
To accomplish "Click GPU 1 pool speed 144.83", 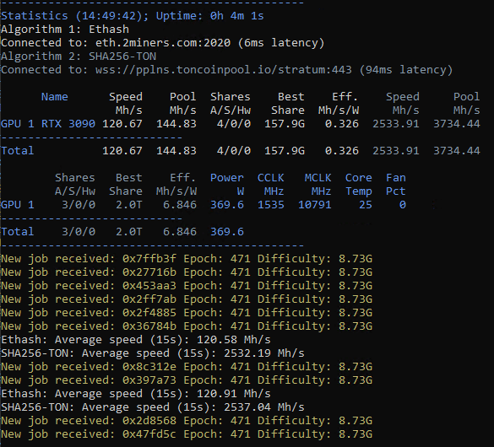I will tap(176, 124).
